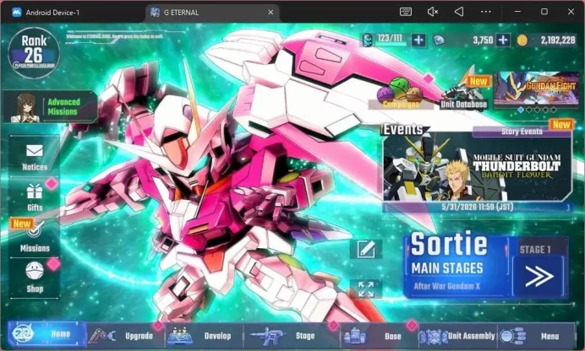Open the Shop Haro icon
585x351 pixels.
pos(35,271)
